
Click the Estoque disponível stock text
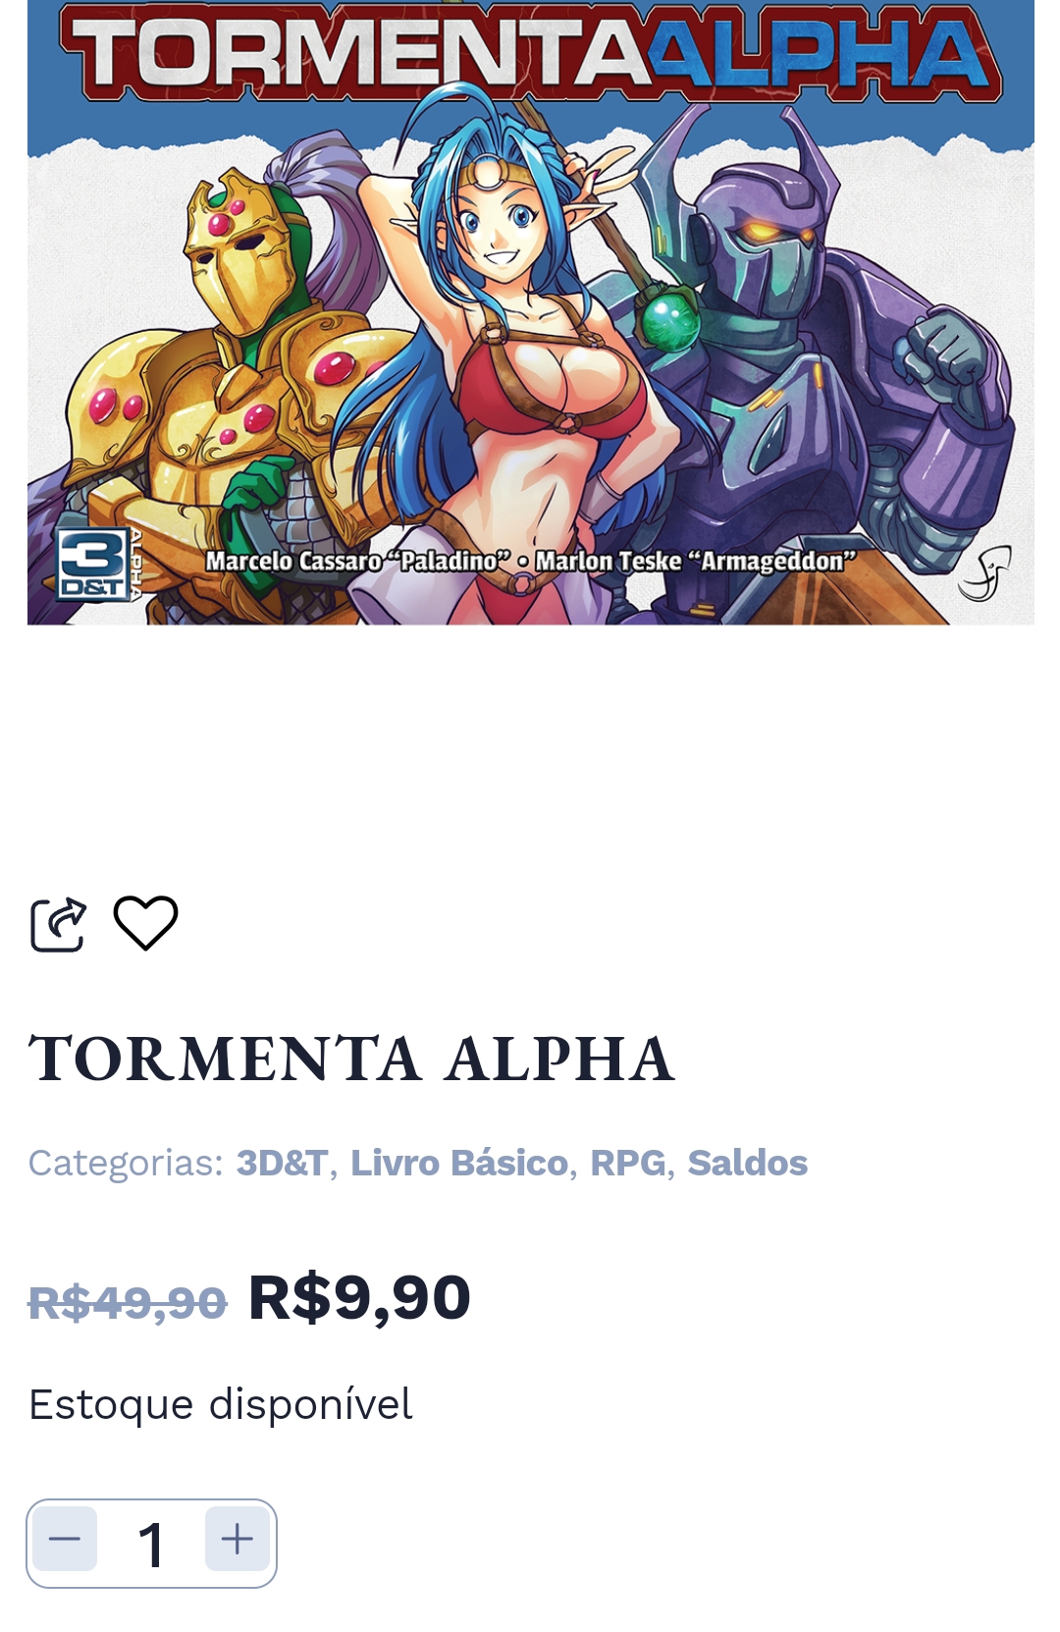[220, 1404]
